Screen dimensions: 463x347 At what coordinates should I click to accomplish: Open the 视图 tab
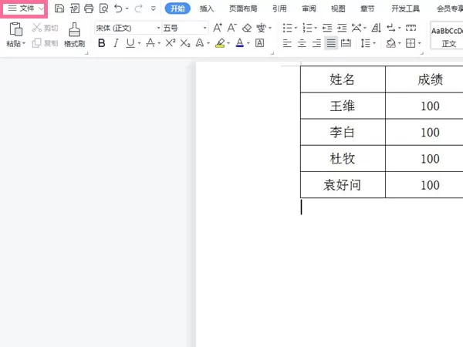338,8
